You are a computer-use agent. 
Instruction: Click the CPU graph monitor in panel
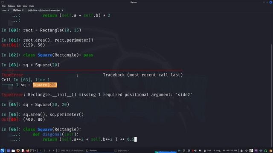(x=166, y=152)
